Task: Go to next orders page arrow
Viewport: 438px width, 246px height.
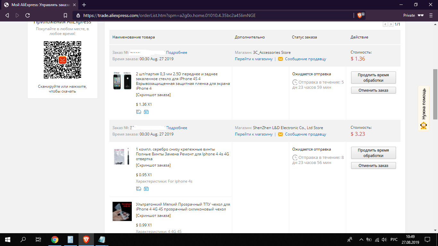Action: point(391,24)
